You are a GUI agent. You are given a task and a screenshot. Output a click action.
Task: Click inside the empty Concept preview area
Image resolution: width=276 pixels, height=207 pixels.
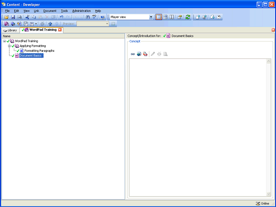198,128
